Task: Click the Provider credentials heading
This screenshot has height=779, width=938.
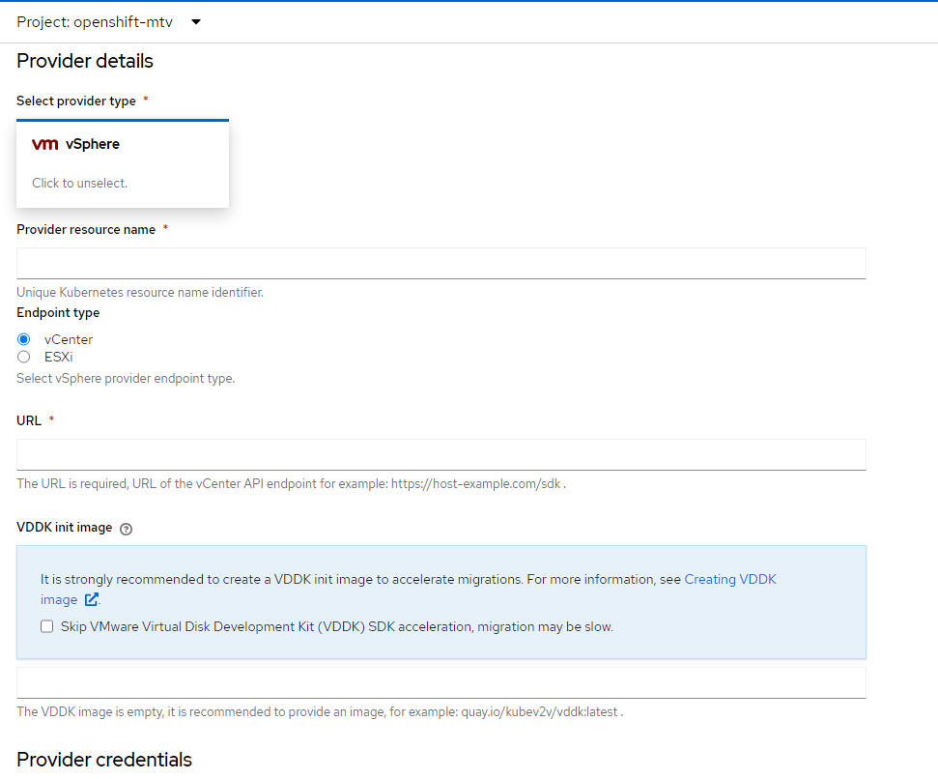Action: coord(104,760)
